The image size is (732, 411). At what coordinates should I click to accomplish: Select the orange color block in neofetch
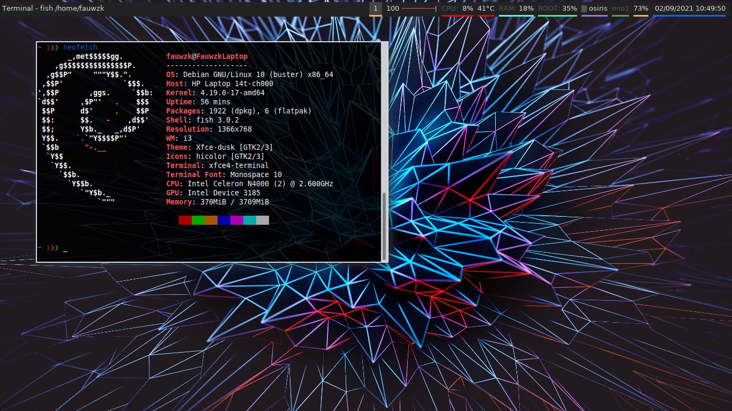click(211, 220)
